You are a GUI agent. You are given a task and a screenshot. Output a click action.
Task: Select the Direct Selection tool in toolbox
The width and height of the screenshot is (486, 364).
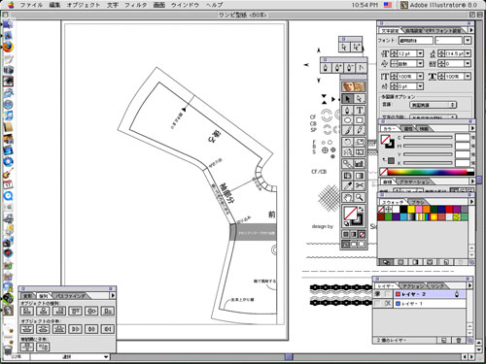coord(360,99)
